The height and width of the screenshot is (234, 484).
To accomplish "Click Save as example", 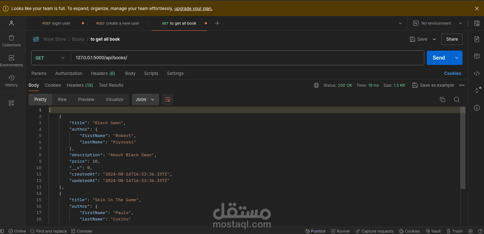I will click(x=433, y=85).
